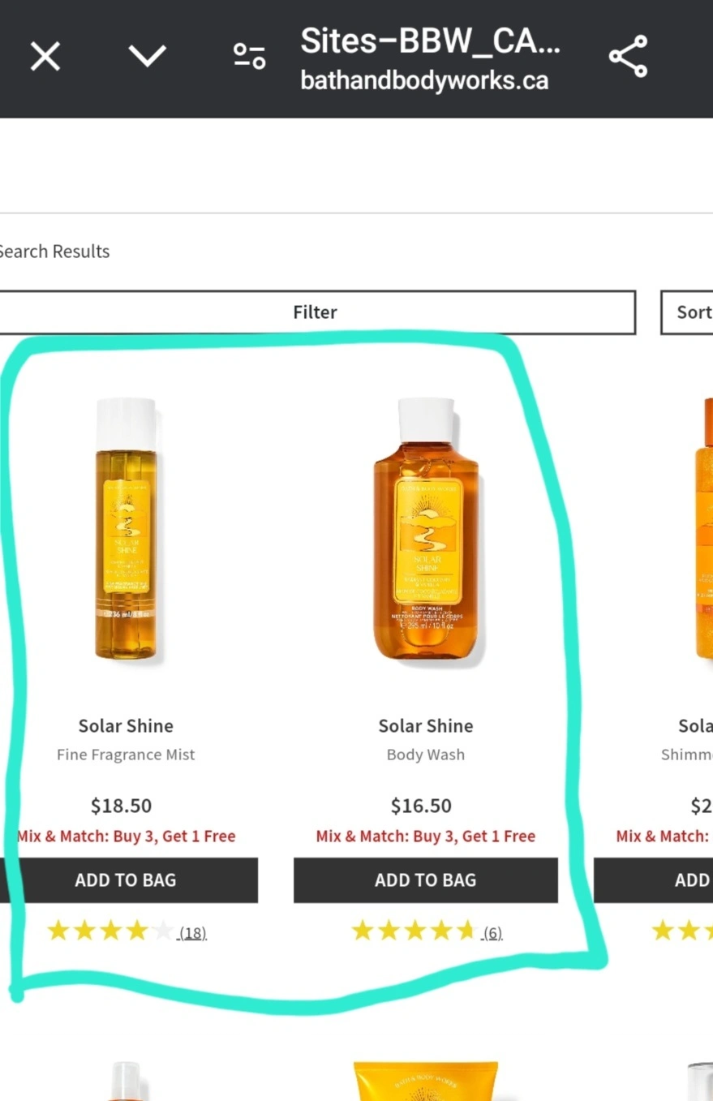
Task: Close the in-app browser tab
Action: [x=45, y=57]
